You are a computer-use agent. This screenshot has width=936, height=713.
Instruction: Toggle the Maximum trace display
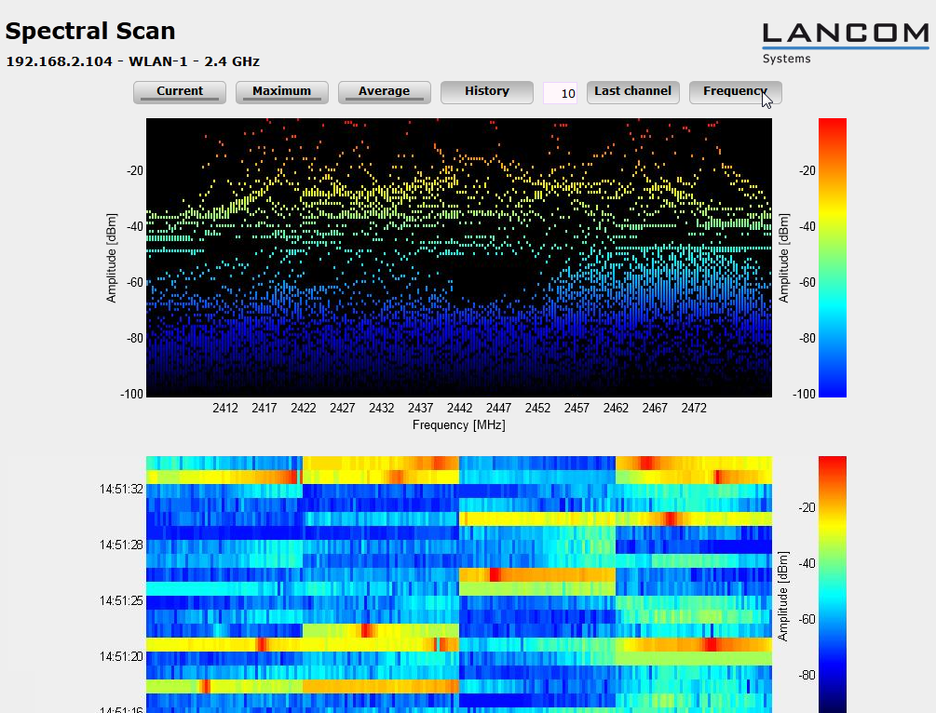point(281,92)
